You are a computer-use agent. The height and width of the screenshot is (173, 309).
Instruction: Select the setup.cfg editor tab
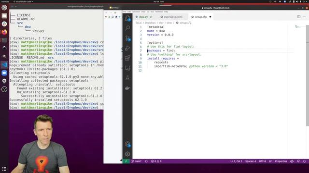[x=201, y=17]
